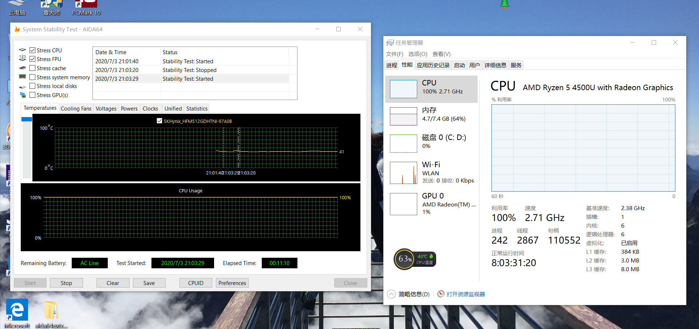Open the 启动 tab in Task Manager
Screen dimensions: 699x329
459,65
